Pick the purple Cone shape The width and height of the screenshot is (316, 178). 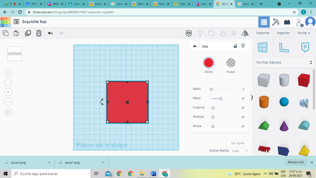pos(284,126)
